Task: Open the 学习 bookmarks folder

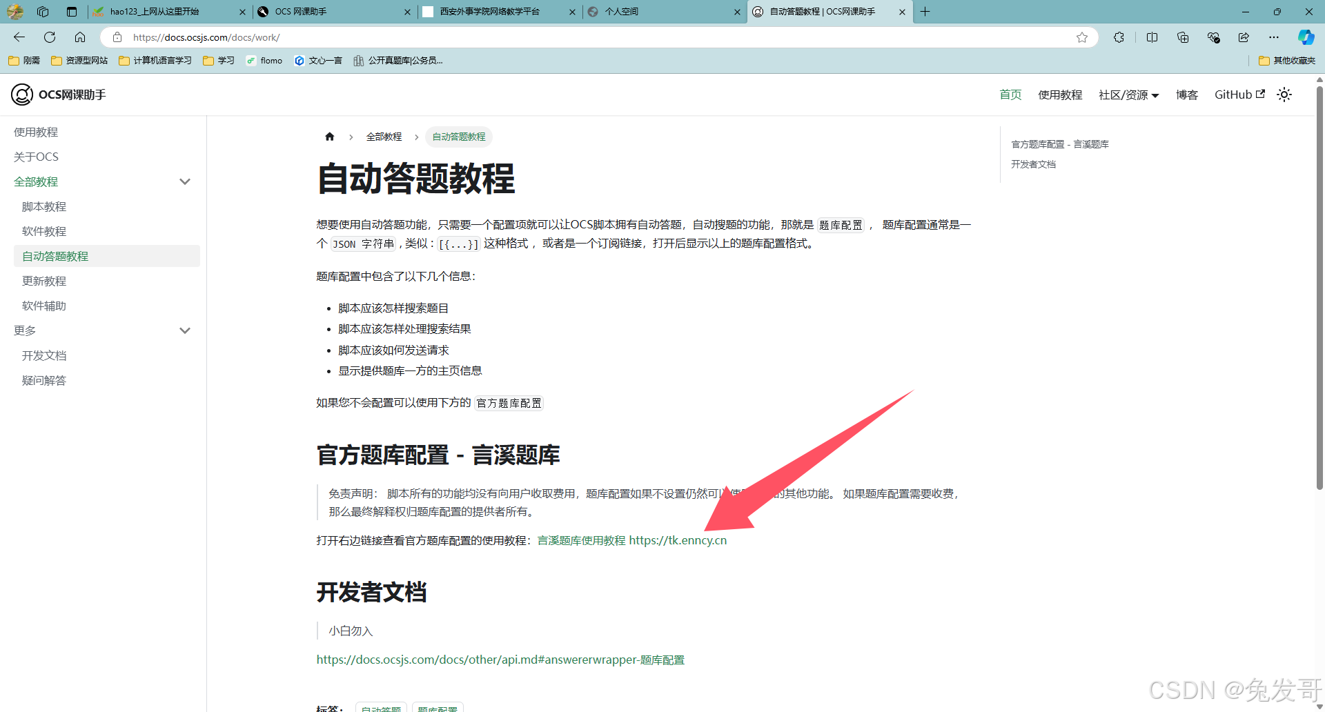Action: click(x=219, y=61)
